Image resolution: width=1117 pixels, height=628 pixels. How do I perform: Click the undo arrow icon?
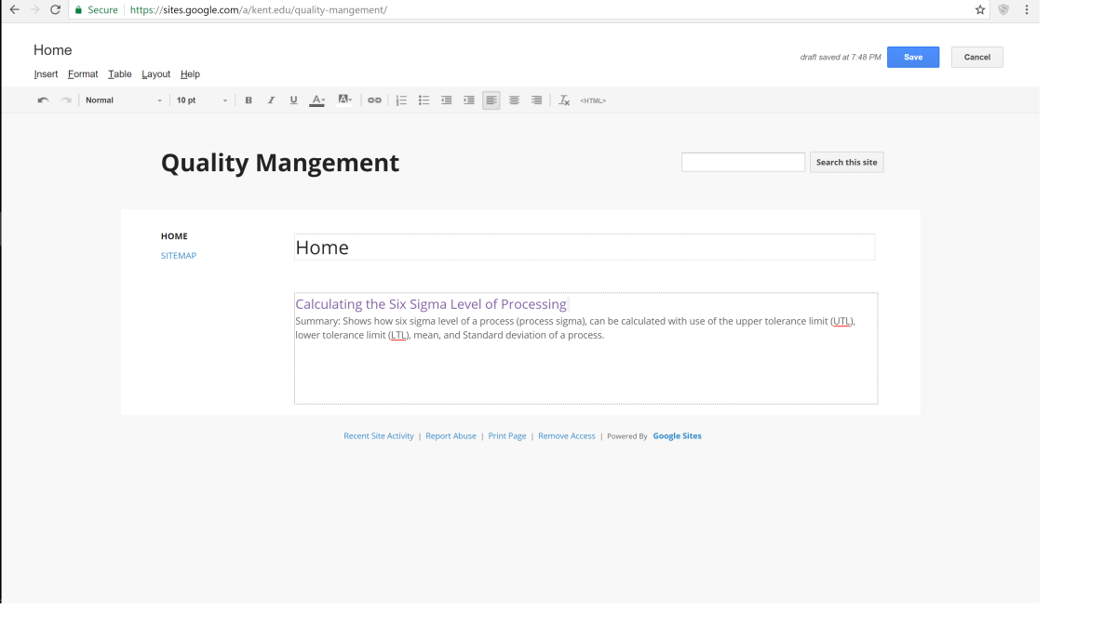click(43, 100)
